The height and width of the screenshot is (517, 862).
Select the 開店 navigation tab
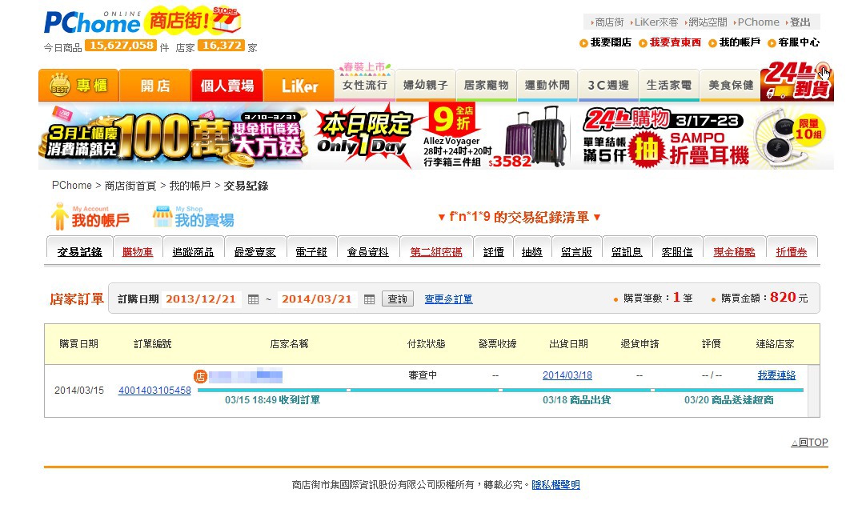(155, 85)
